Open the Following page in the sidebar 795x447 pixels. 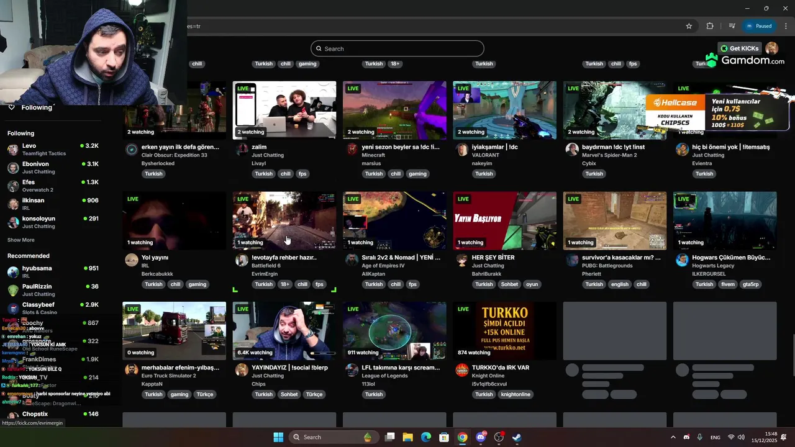pos(37,107)
